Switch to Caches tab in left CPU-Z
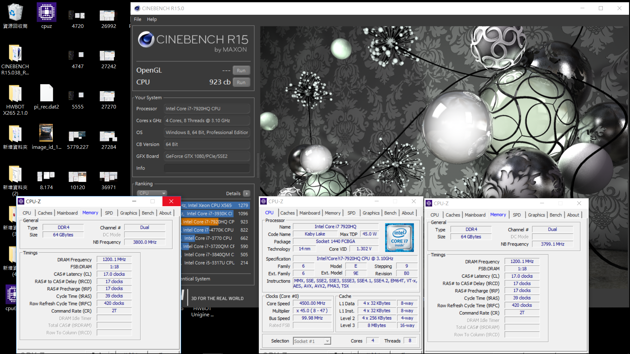The image size is (630, 354). point(45,213)
